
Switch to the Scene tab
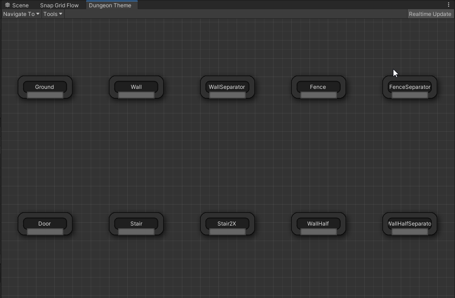pos(17,5)
